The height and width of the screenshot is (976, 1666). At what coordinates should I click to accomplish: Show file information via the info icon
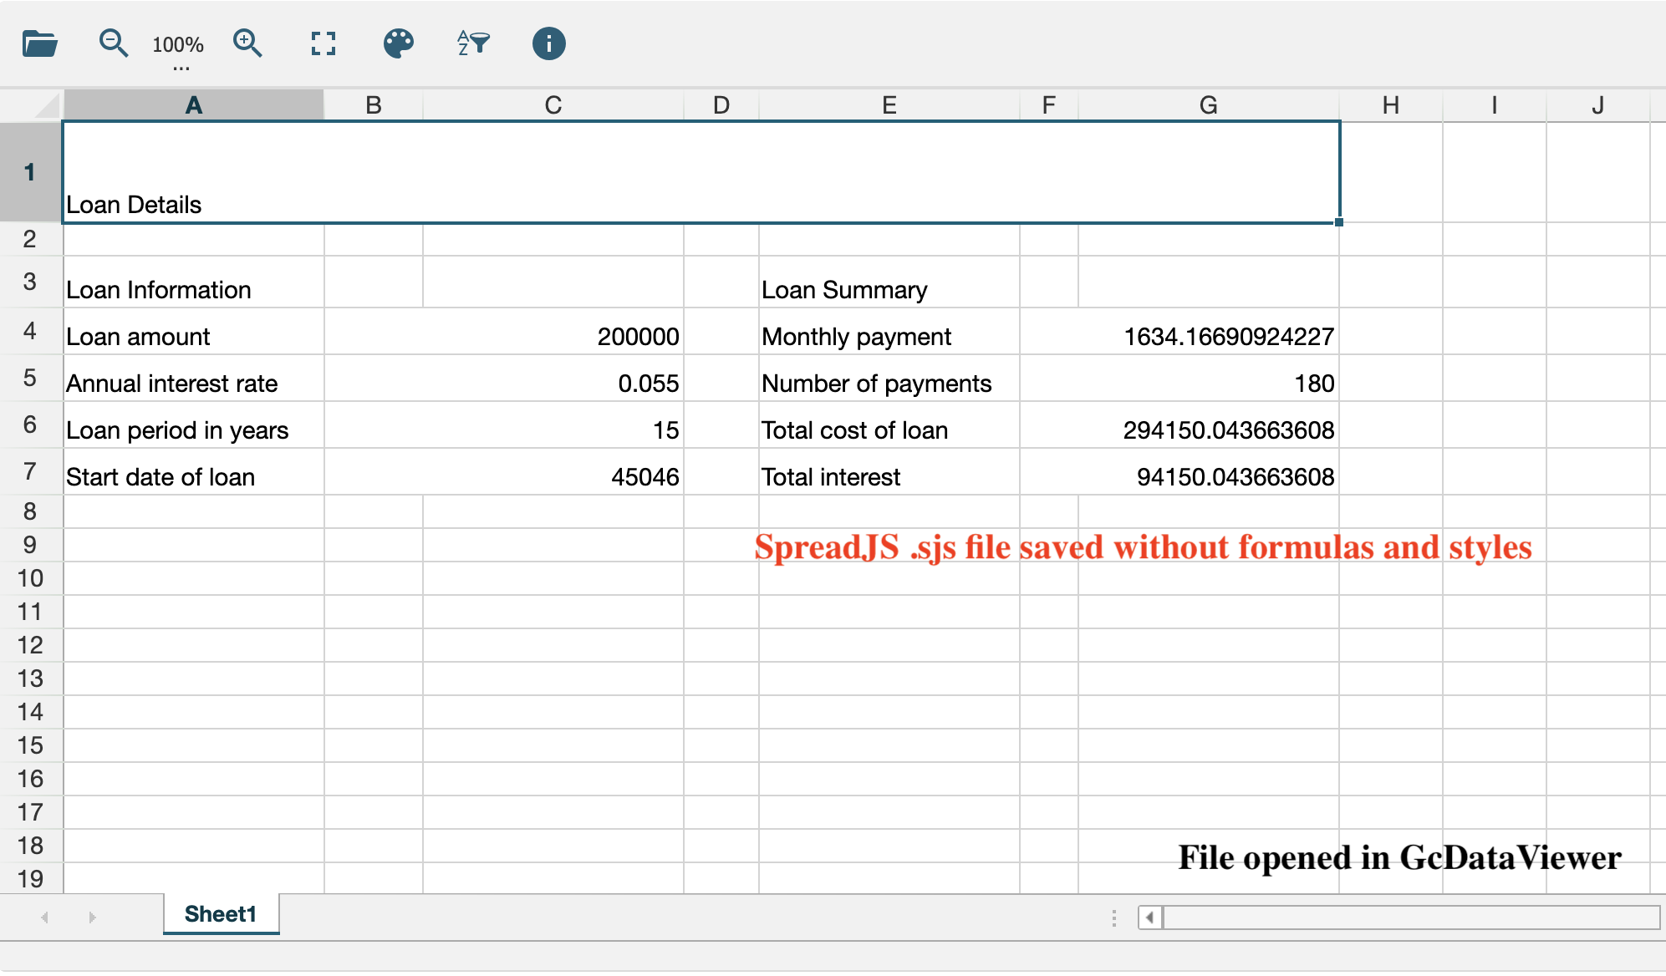tap(549, 43)
